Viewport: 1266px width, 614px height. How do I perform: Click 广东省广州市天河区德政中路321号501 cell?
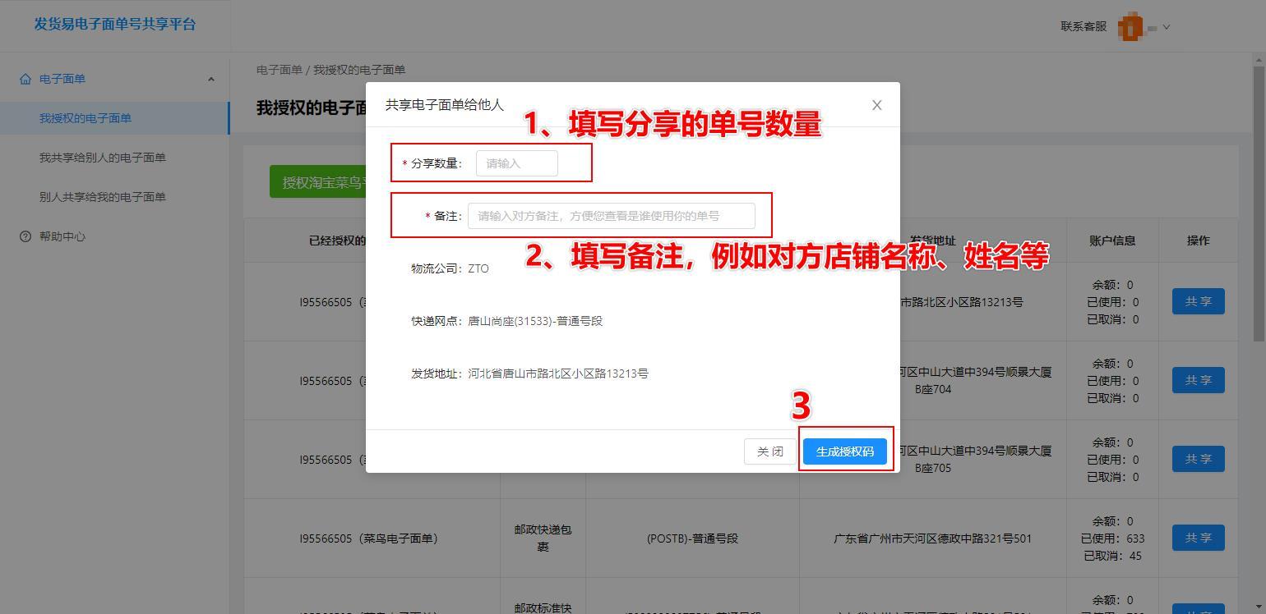pyautogui.click(x=933, y=538)
